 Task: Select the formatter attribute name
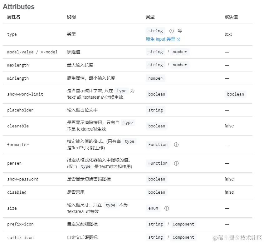click(x=18, y=145)
